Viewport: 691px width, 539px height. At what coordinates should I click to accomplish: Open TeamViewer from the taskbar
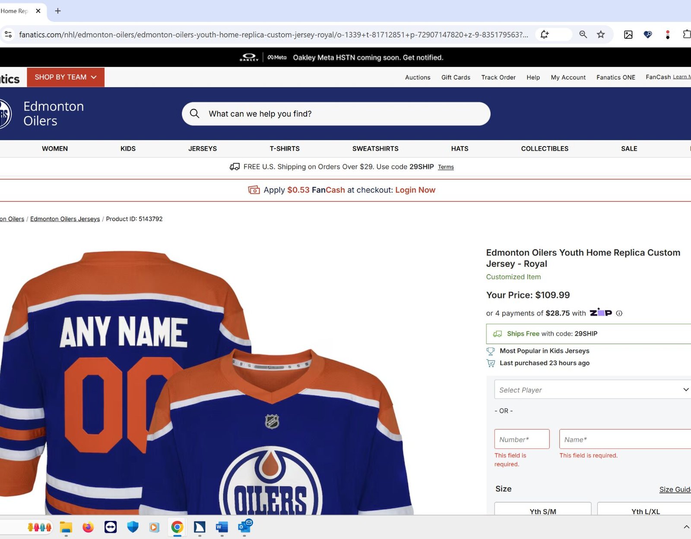point(111,527)
